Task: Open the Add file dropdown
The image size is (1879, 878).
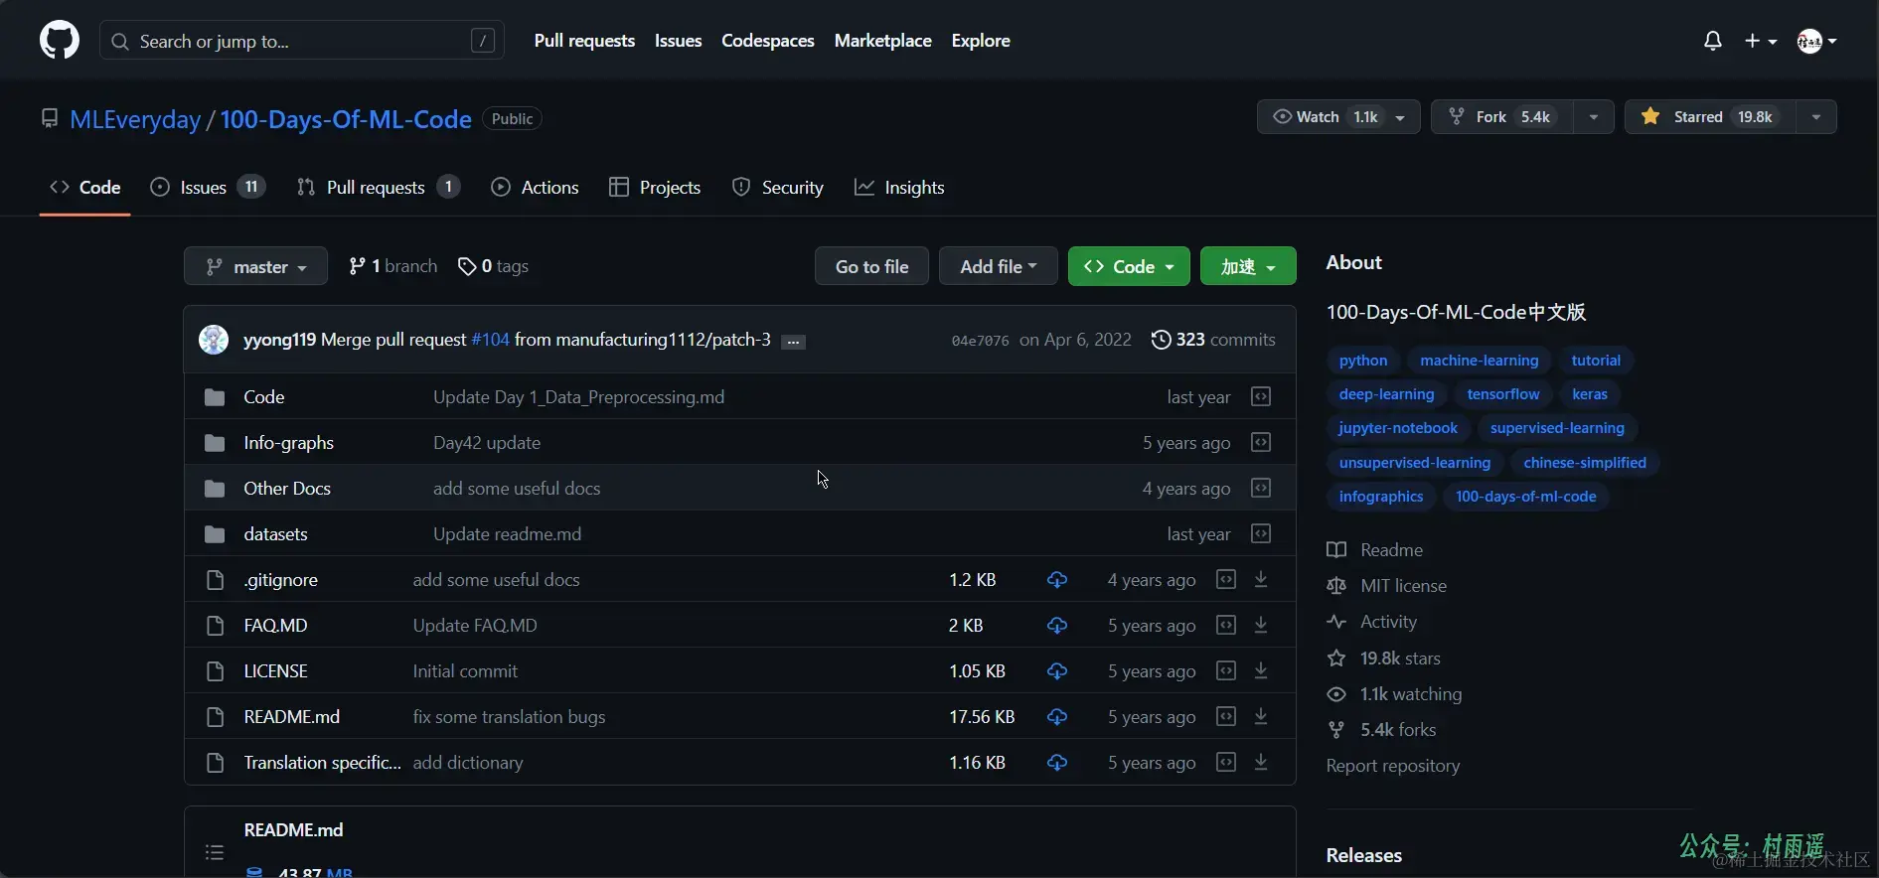Action: pos(998,266)
